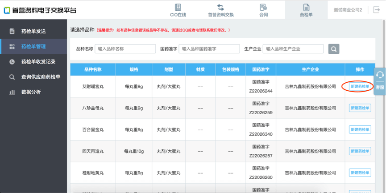Click approval number Z22026244
Image resolution: width=386 pixels, height=193 pixels.
tap(261, 91)
